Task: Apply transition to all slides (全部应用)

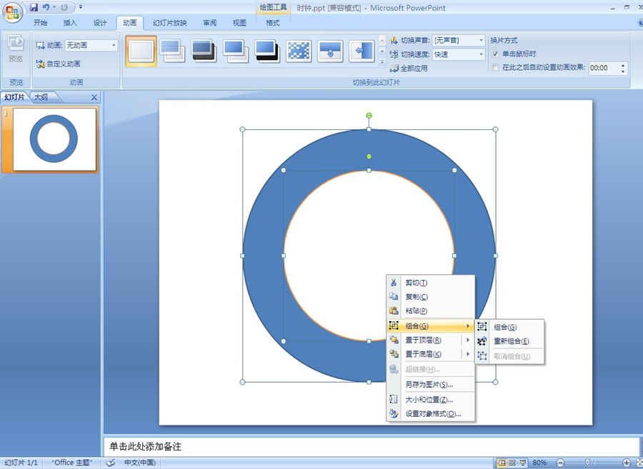Action: (409, 68)
